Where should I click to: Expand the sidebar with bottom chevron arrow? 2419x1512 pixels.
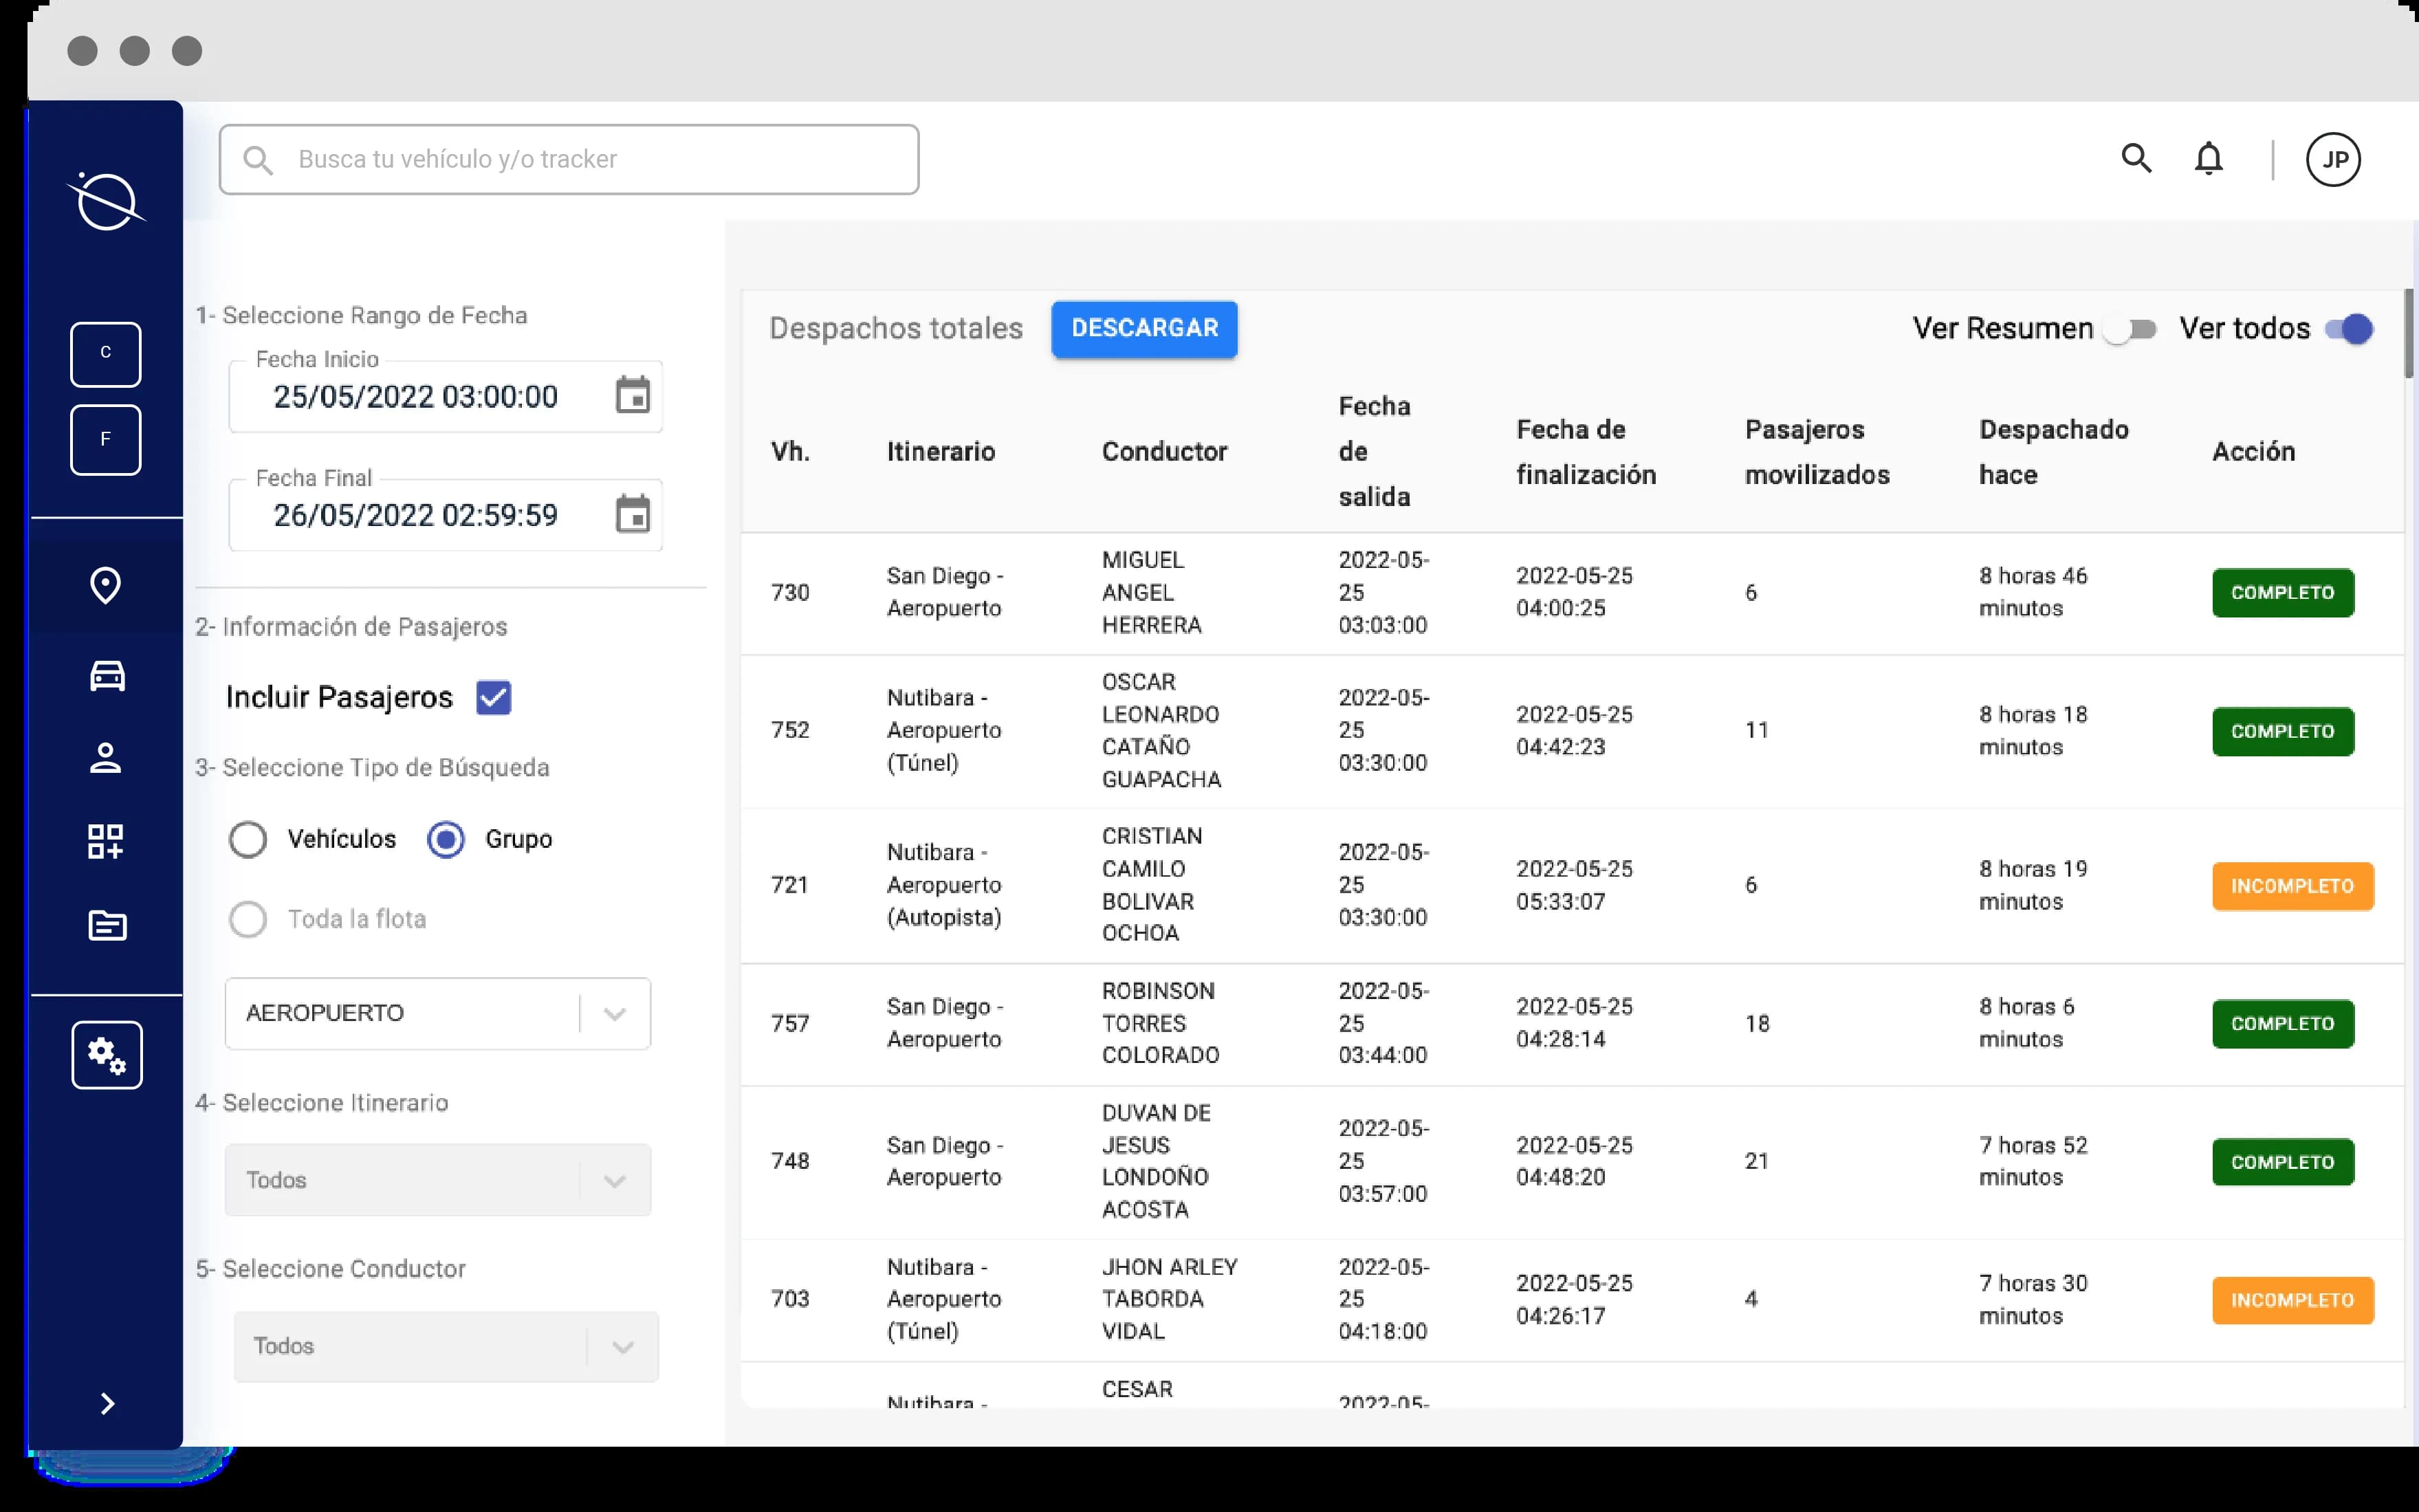pos(107,1404)
